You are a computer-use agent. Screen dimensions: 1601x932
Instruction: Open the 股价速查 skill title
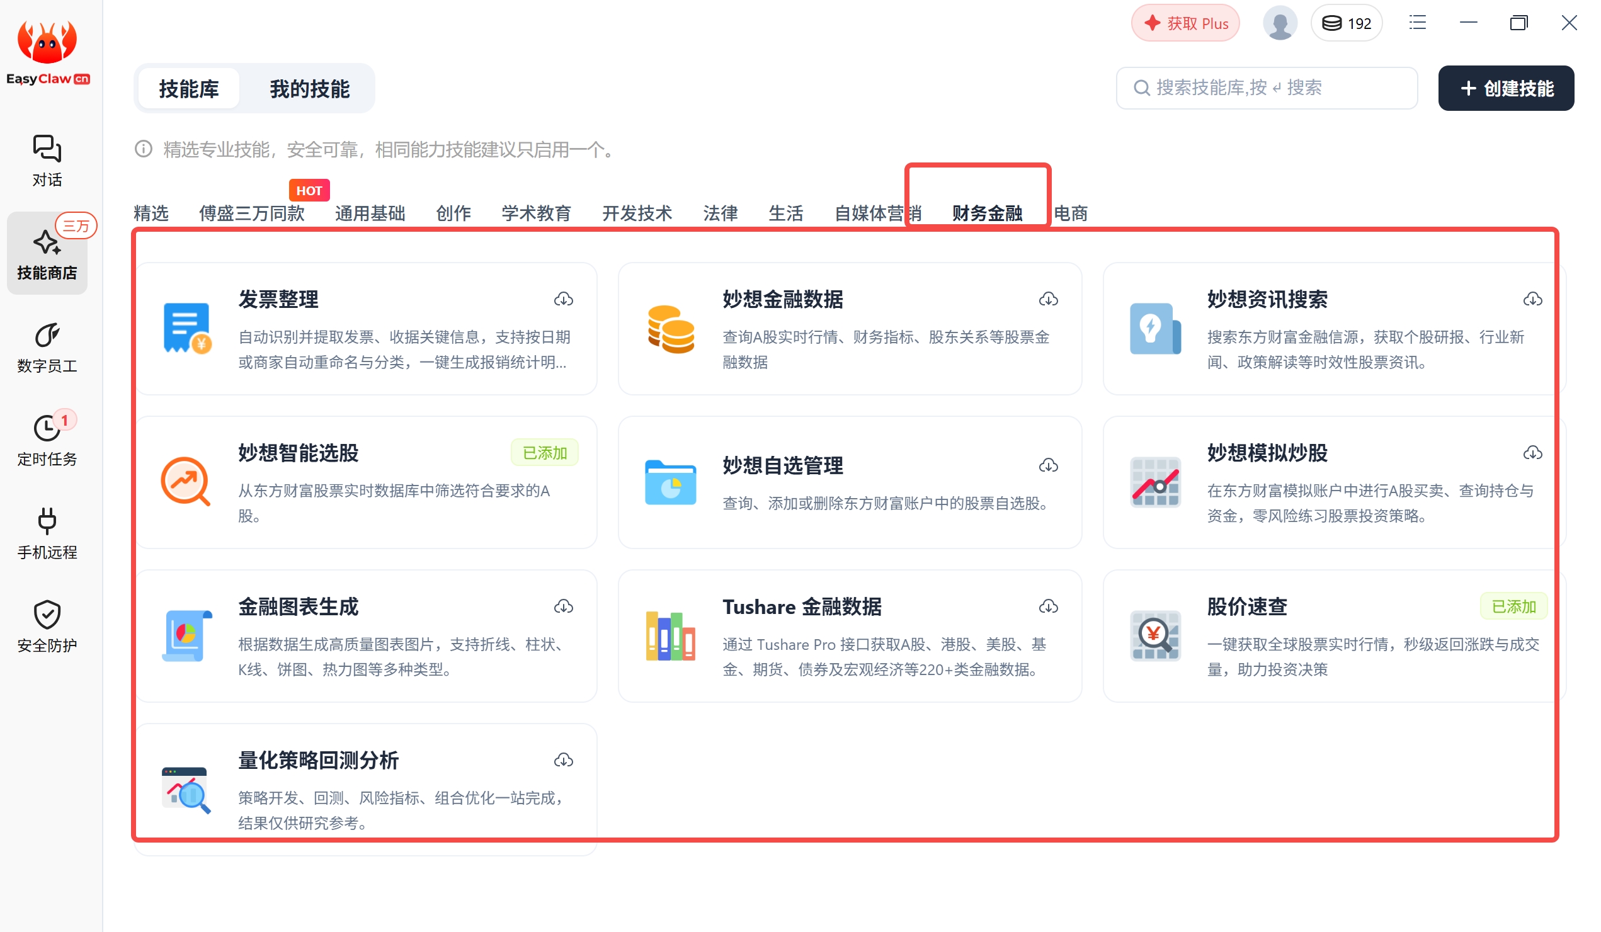pyautogui.click(x=1246, y=607)
